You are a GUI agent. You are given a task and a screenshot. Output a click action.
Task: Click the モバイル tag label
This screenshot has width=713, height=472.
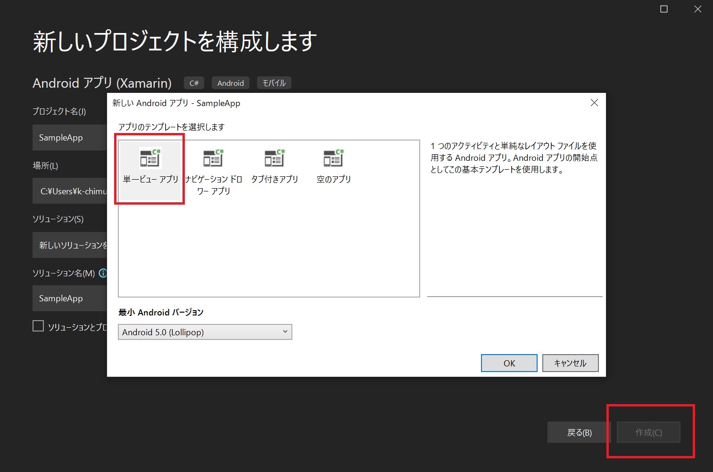[274, 83]
